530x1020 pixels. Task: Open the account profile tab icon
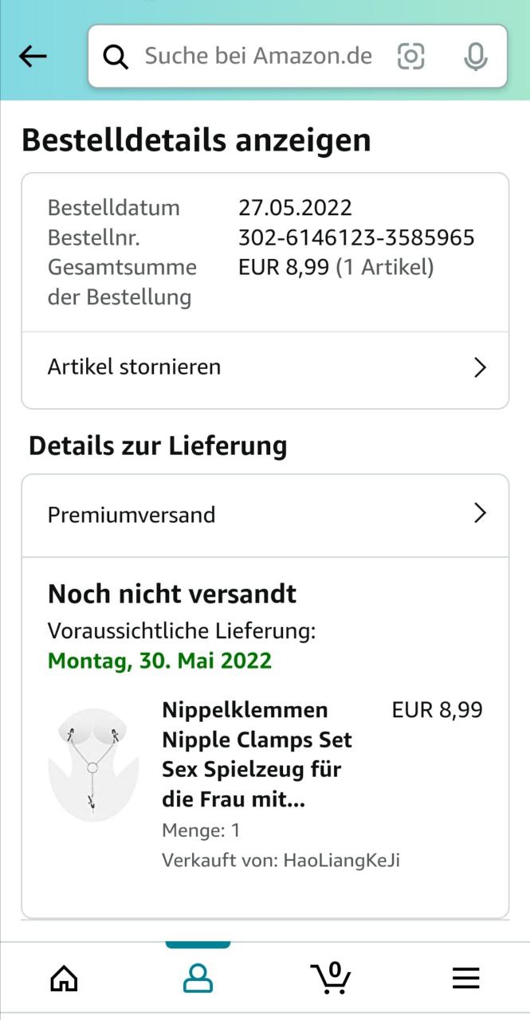coord(198,977)
